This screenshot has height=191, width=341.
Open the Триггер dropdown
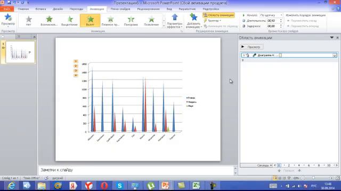[213, 21]
